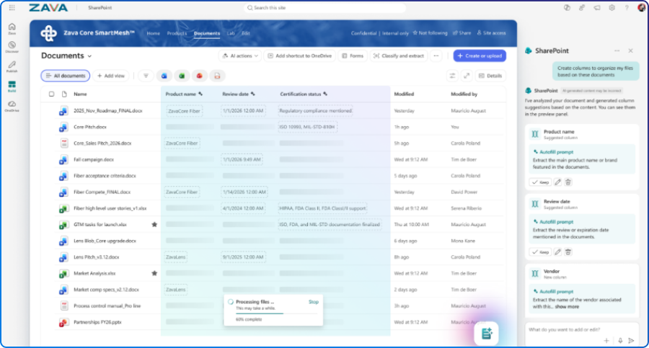Tick the select all files checkbox

[51, 94]
